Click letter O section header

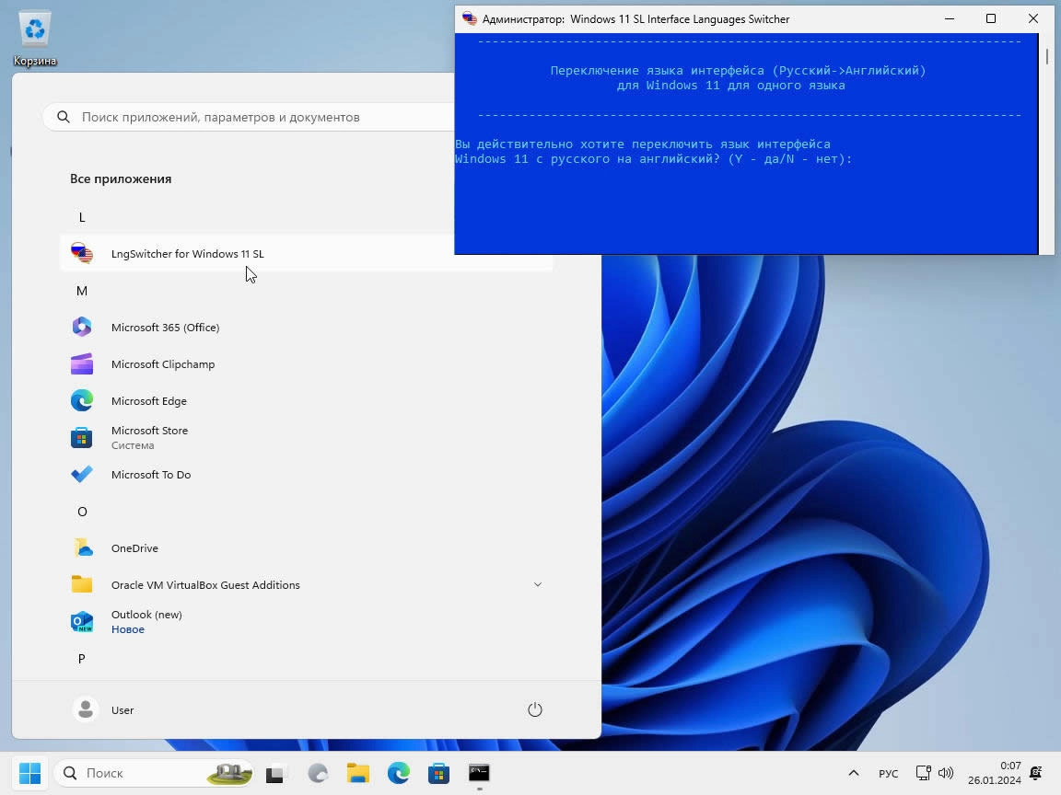[82, 512]
